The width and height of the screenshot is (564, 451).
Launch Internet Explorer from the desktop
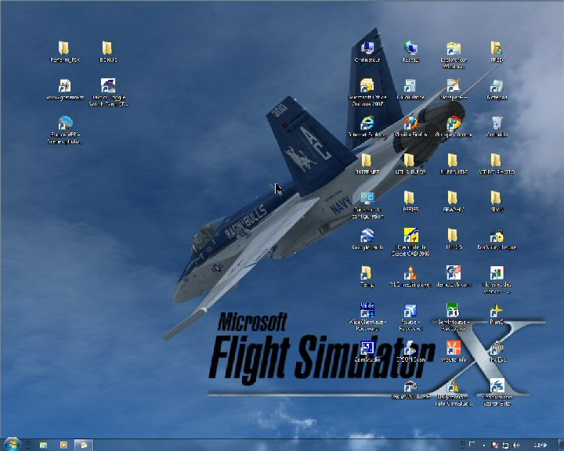pyautogui.click(x=367, y=127)
